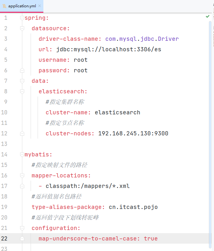214x251 pixels.
Task: Click the cluster-name: key
Action: pyautogui.click(x=68, y=112)
